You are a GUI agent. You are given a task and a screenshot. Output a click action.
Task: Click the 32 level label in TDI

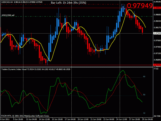coord(144,113)
